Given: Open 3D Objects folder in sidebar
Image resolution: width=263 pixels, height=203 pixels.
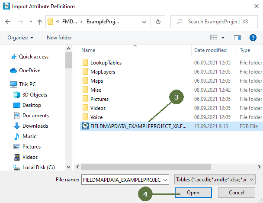Looking at the screenshot, I should coord(35,95).
